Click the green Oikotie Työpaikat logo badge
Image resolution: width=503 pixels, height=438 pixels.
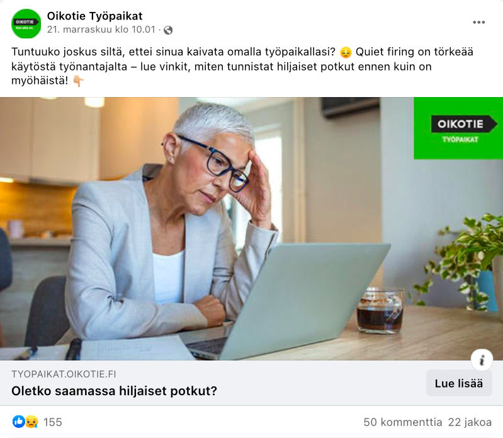point(458,128)
